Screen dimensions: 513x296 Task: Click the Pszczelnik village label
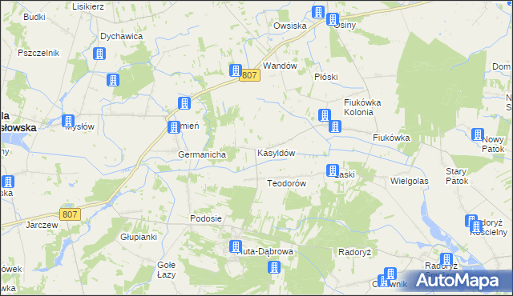click(x=38, y=53)
